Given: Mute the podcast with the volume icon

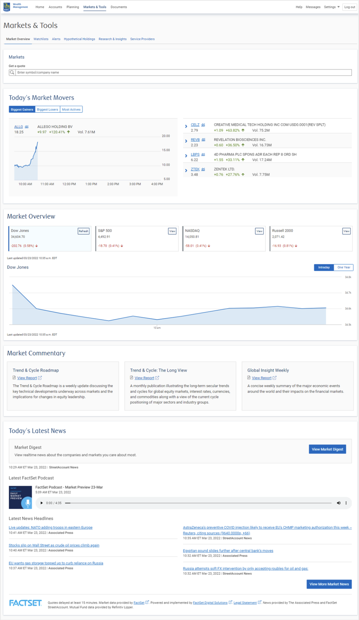Looking at the screenshot, I should point(339,503).
